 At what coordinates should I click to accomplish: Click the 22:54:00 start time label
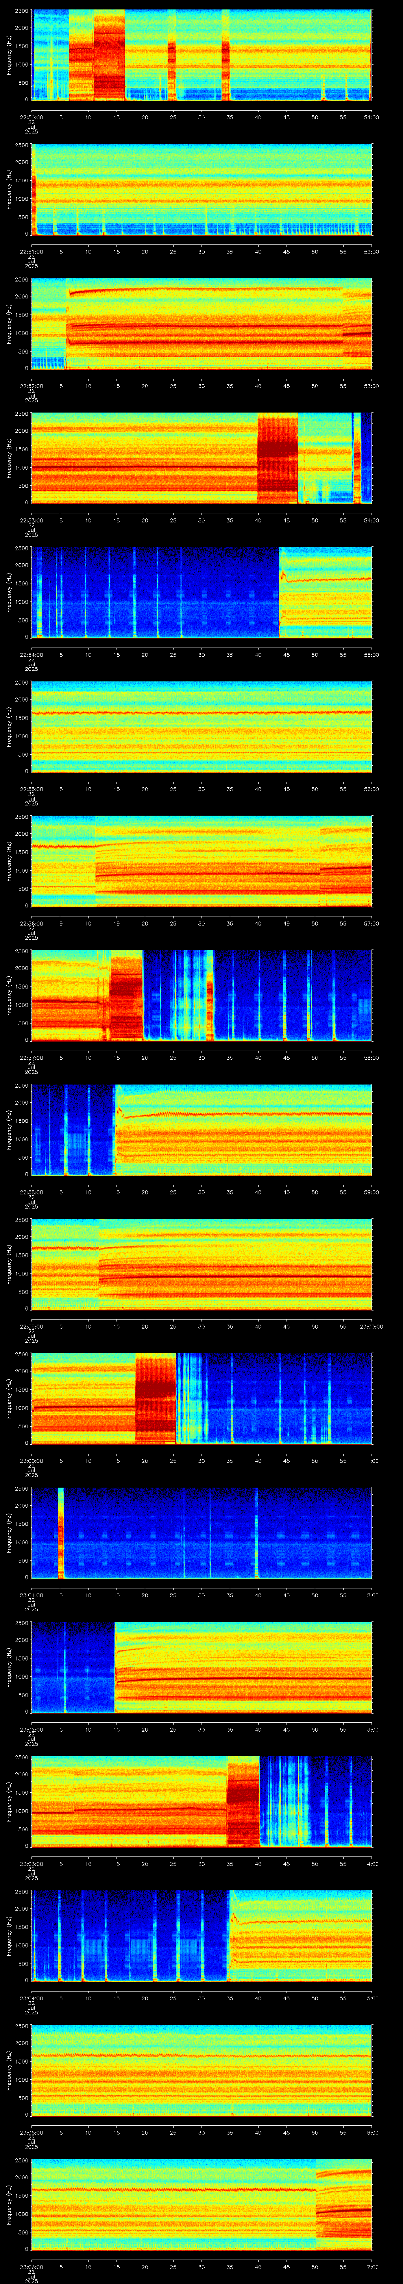coord(31,654)
